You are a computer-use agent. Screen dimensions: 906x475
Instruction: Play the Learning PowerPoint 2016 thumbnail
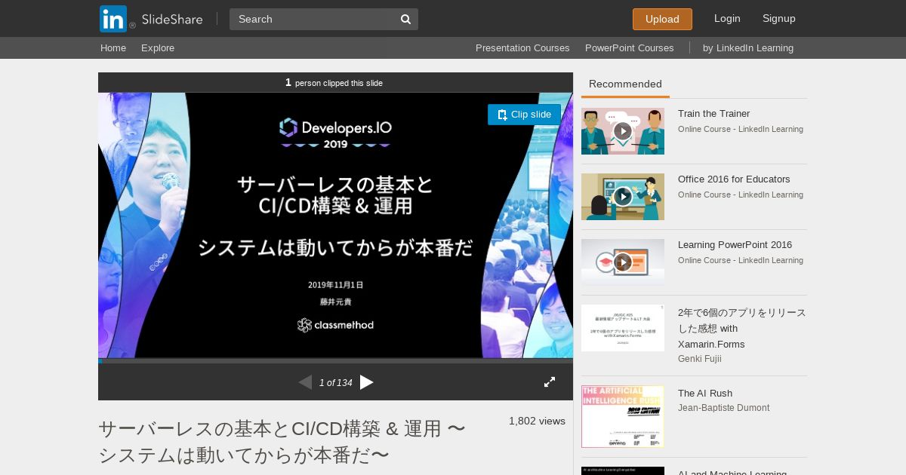623,262
